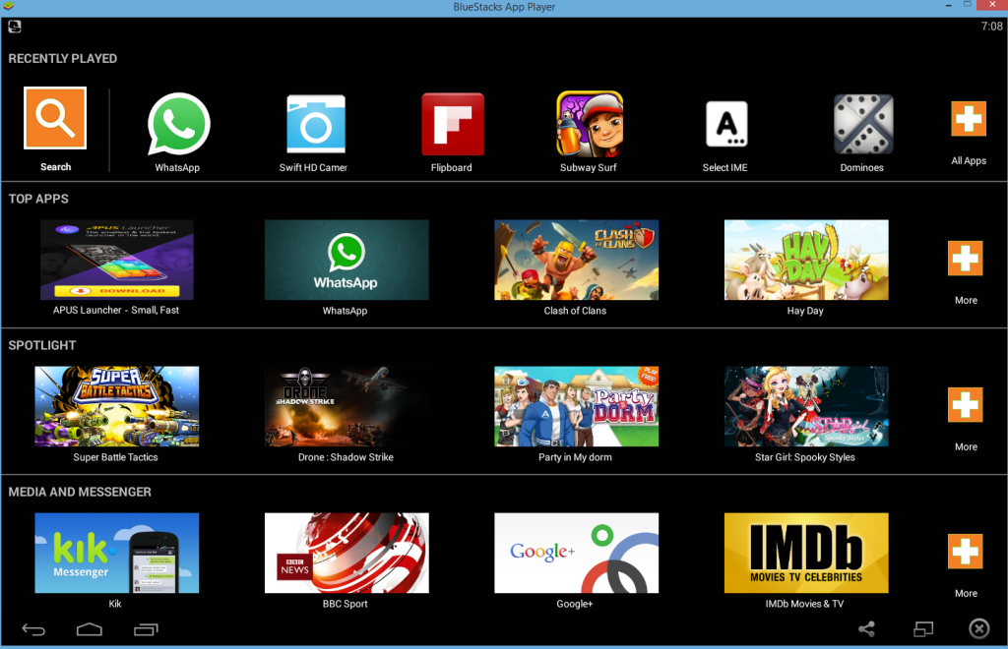
Task: Open IMDb Movies & TV banner
Action: tap(806, 553)
